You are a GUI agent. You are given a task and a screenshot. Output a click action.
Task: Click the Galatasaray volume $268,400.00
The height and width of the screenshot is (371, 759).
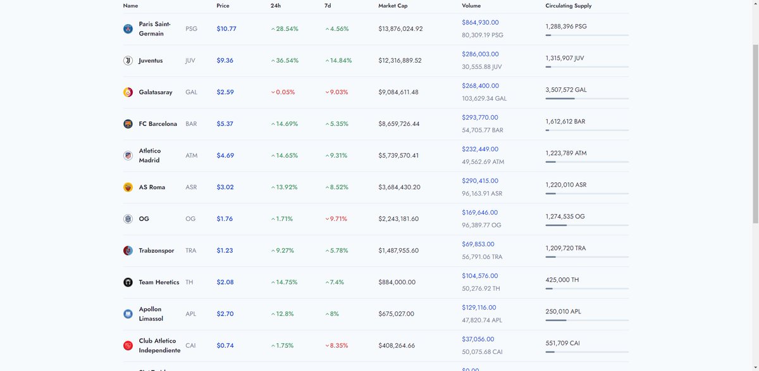coord(480,86)
